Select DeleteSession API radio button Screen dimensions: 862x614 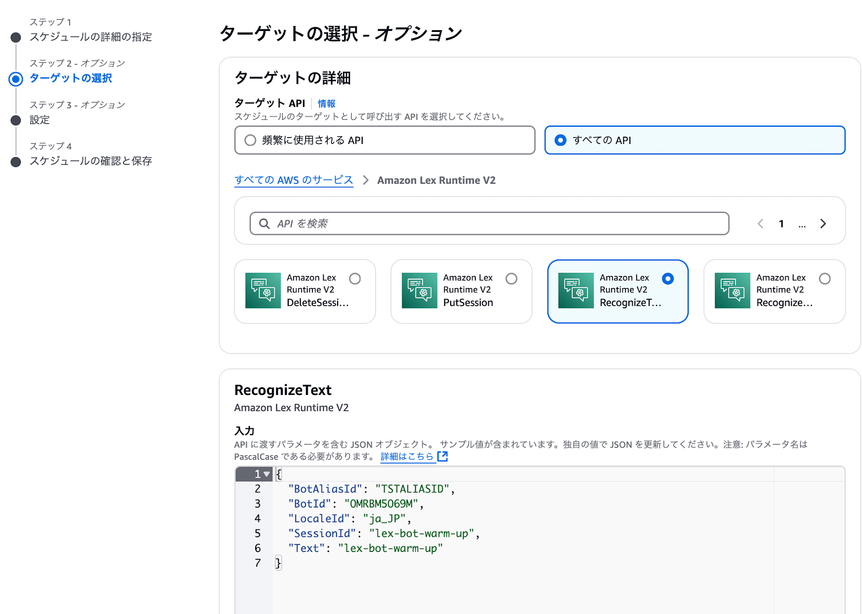pos(355,279)
